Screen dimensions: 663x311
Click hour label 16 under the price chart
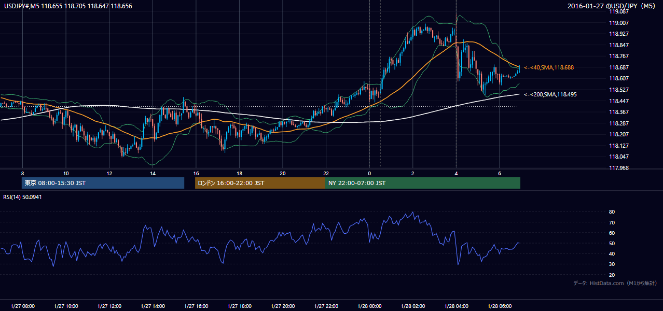[x=196, y=173]
